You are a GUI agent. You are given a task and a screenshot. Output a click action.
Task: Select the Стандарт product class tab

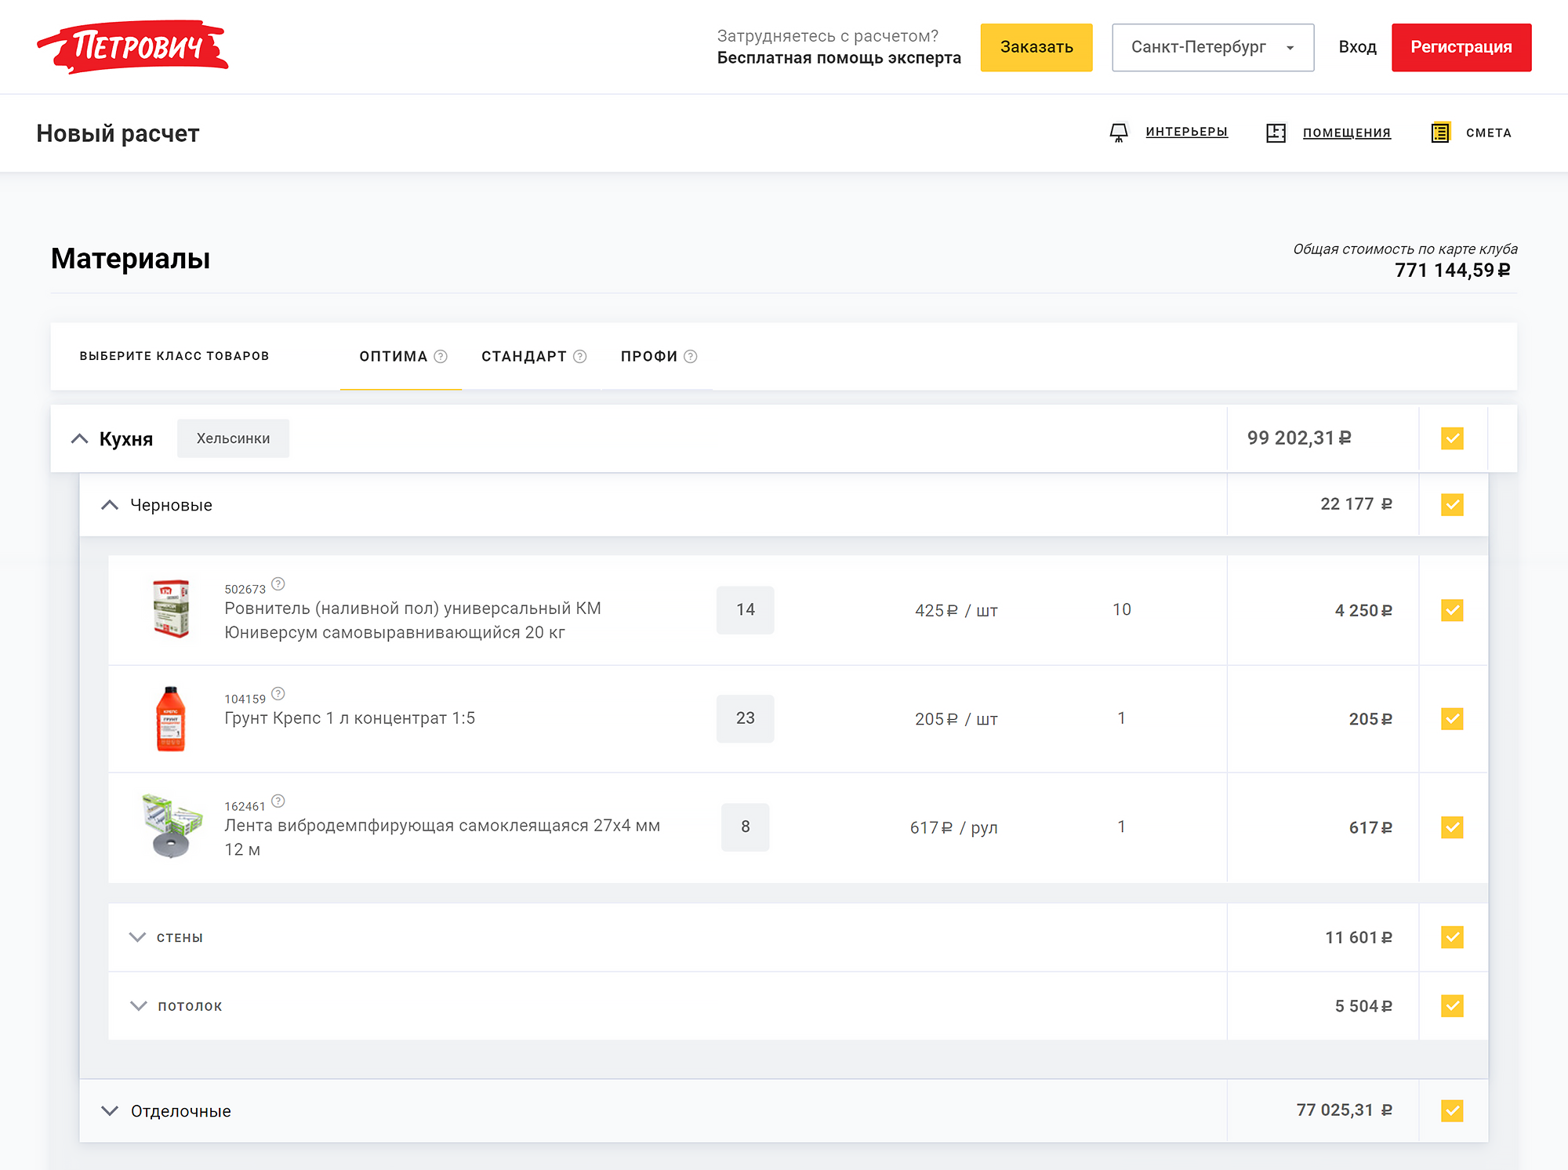pos(532,357)
